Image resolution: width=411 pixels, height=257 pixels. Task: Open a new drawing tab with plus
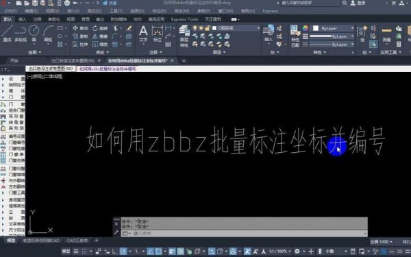click(x=184, y=60)
